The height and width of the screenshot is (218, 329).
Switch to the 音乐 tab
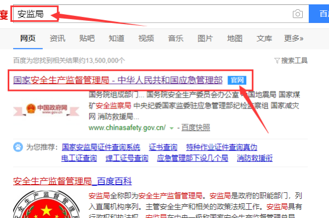[x=175, y=38]
